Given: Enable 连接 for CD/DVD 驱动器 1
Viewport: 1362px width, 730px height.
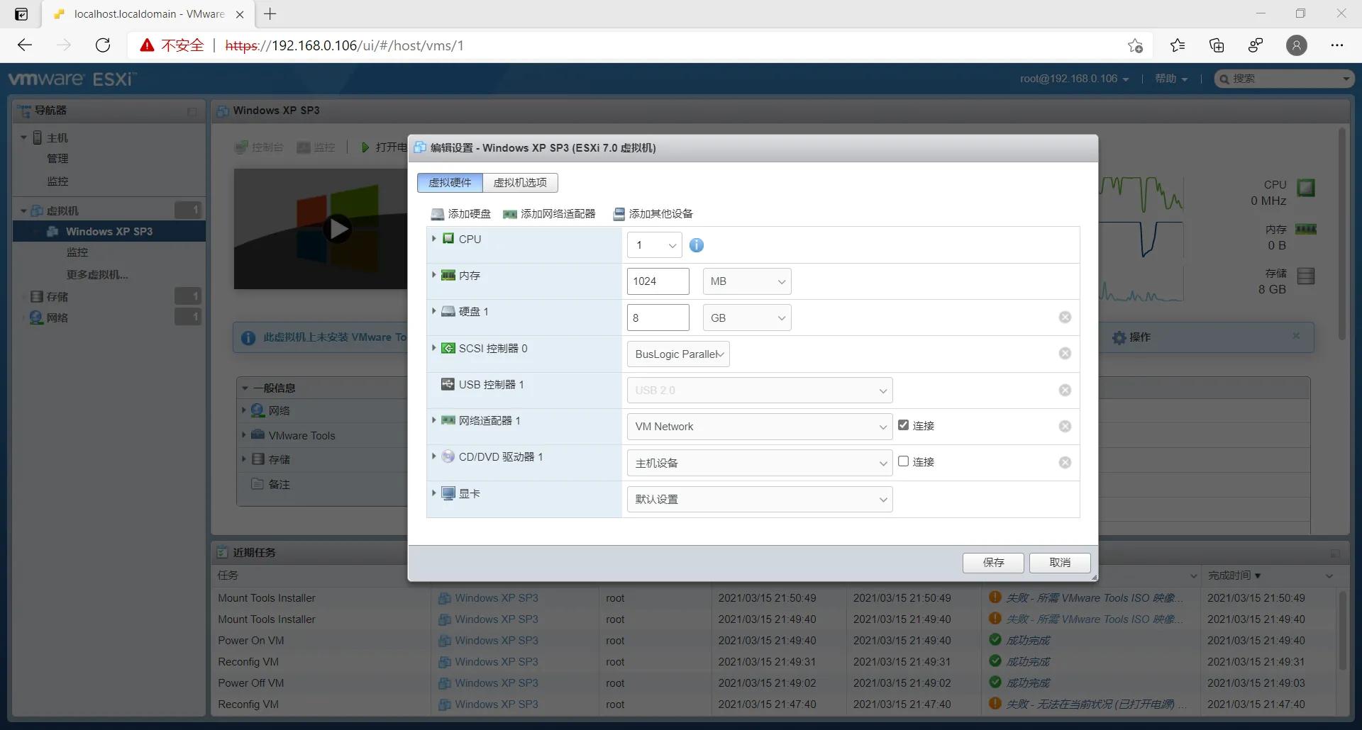Looking at the screenshot, I should pyautogui.click(x=902, y=461).
